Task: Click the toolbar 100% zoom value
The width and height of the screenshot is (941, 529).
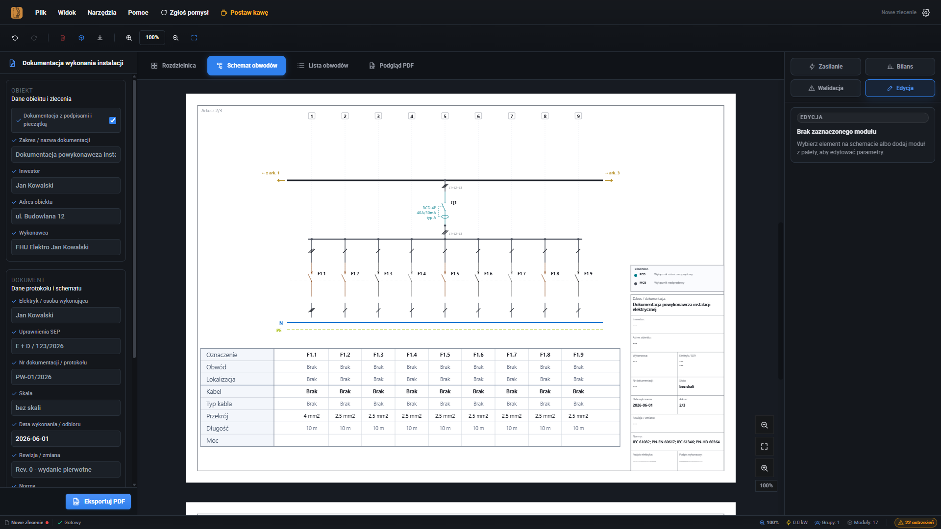Action: tap(152, 38)
